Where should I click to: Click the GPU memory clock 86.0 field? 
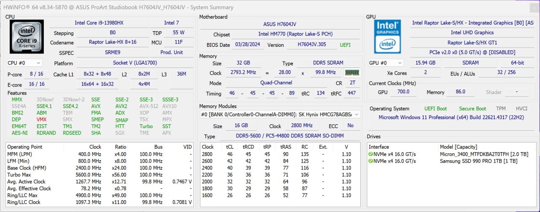pyautogui.click(x=460, y=92)
